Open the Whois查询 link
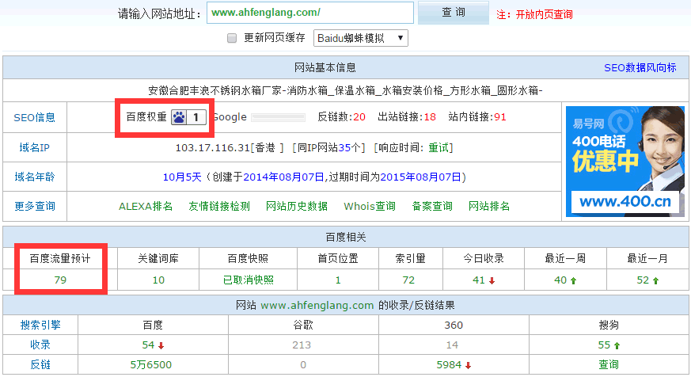Screen dimensions: 691x377 pyautogui.click(x=370, y=206)
